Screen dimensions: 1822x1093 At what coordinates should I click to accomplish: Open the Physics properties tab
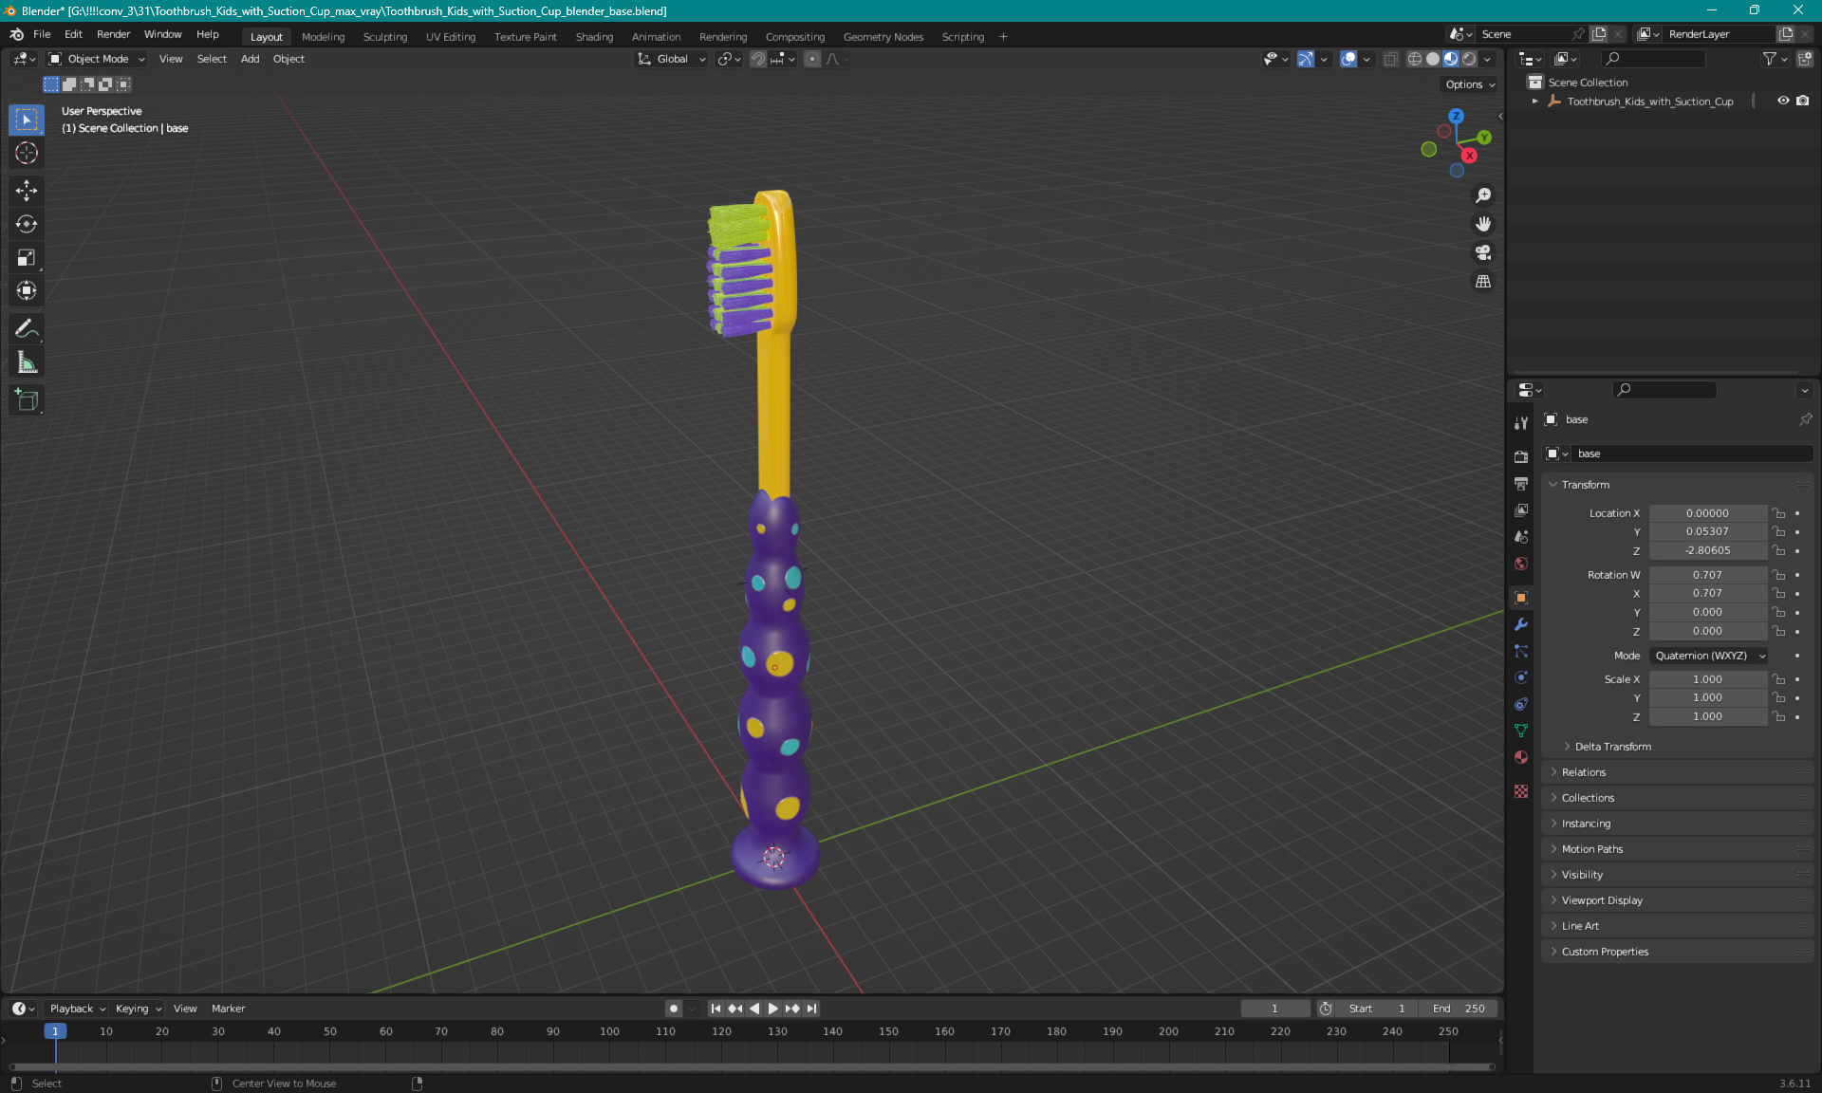click(x=1521, y=677)
